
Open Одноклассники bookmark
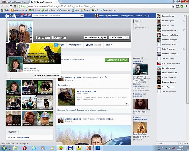(19, 10)
